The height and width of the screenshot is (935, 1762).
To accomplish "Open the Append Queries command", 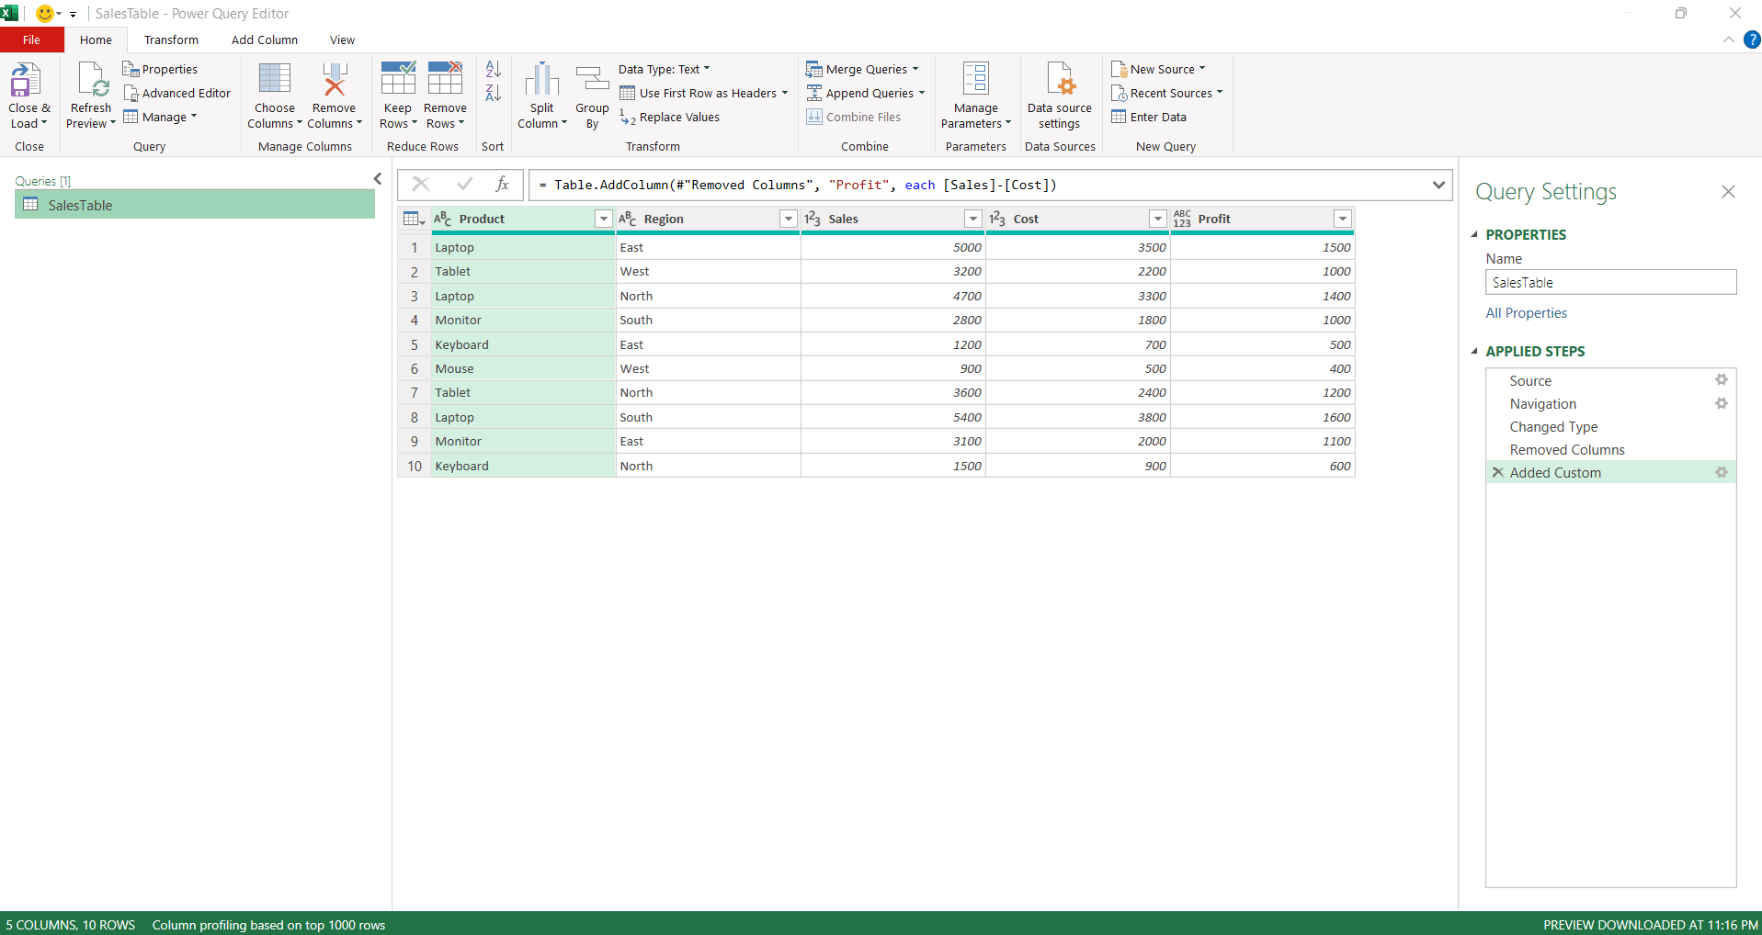I will tap(866, 93).
